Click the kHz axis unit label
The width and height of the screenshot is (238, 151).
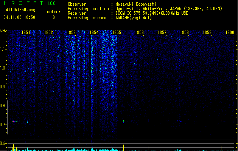pyautogui.click(x=3, y=31)
